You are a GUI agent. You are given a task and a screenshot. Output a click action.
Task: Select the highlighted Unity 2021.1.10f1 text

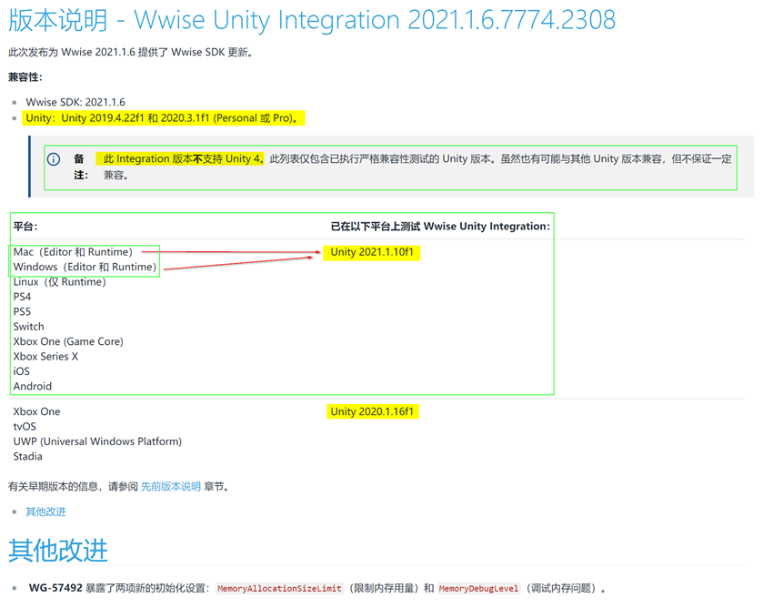(x=372, y=252)
